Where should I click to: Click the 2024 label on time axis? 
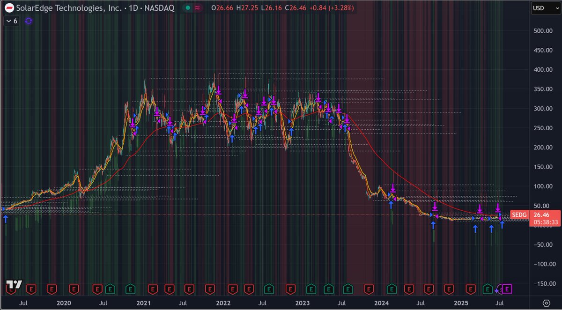pos(382,303)
